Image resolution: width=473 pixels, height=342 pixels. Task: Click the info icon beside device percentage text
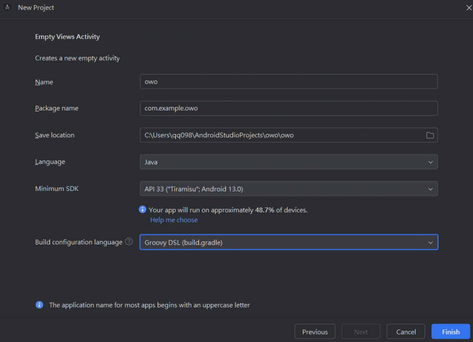(x=143, y=209)
